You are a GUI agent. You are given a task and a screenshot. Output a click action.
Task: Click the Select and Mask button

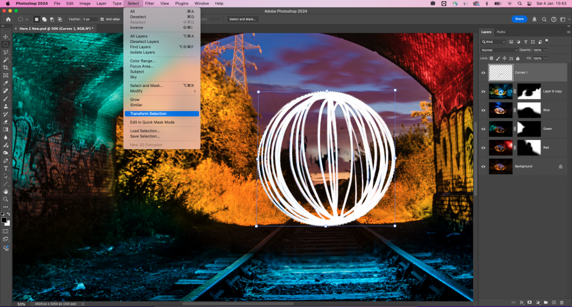click(x=243, y=19)
